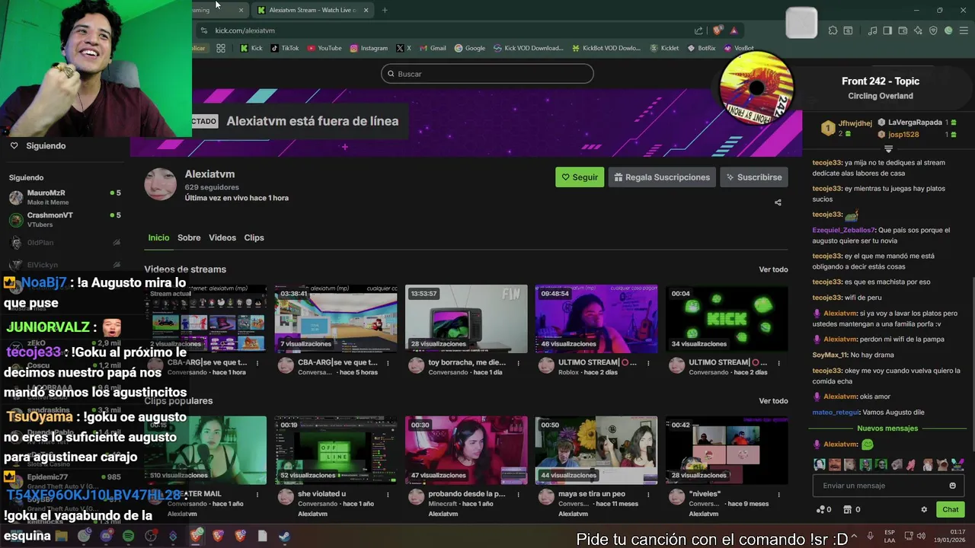975x548 pixels.
Task: Click the green Chat send button
Action: pos(951,509)
